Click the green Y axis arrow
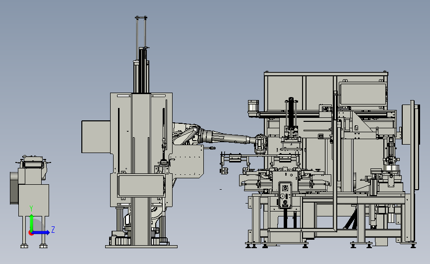430x264 pixels. point(32,222)
